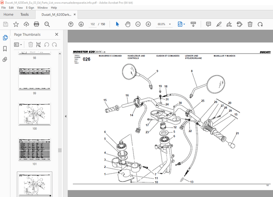Select page 101 thumbnail

pyautogui.click(x=34, y=149)
